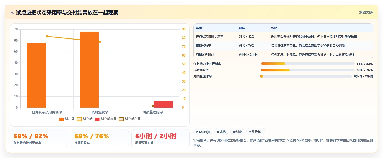Click the 任务状态按时更新率 progress bar

pos(308,64)
